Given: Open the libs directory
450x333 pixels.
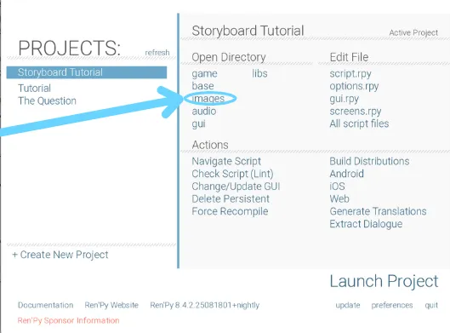Looking at the screenshot, I should (259, 73).
